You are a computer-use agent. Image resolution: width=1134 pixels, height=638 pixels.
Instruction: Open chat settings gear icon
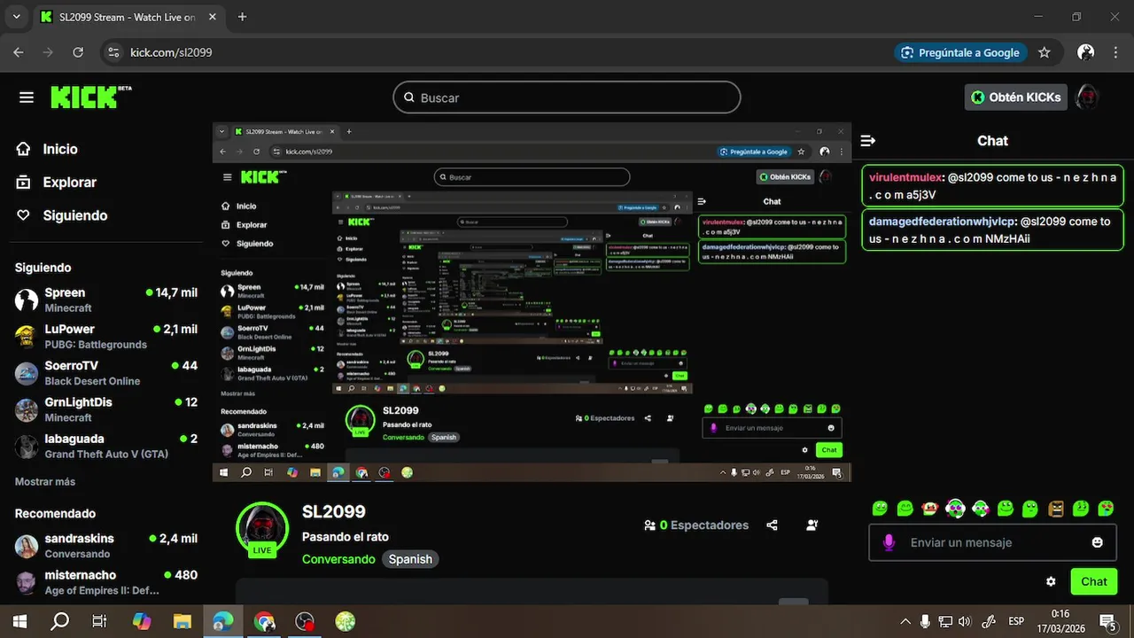1051,581
